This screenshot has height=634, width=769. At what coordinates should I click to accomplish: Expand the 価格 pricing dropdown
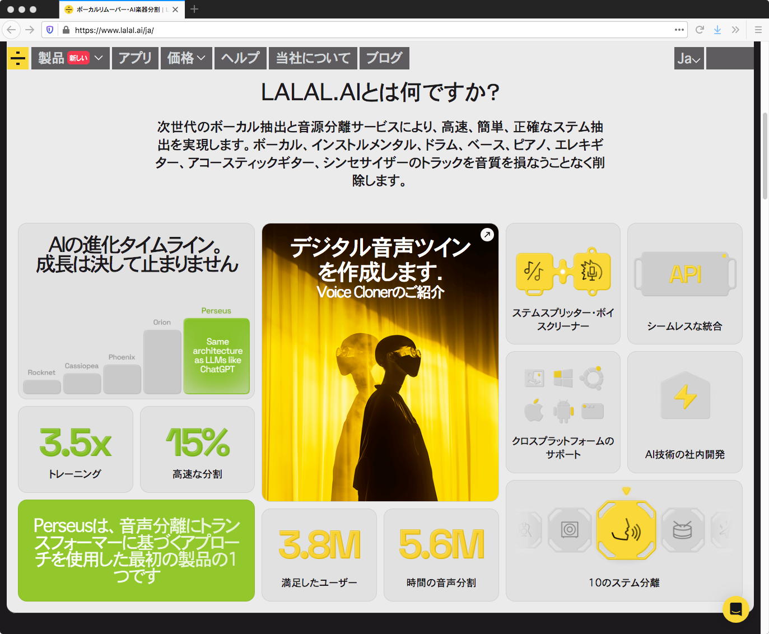click(x=186, y=58)
